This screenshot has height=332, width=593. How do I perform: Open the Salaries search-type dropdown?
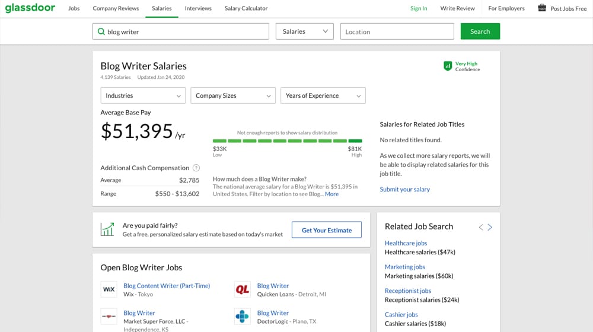tap(304, 31)
